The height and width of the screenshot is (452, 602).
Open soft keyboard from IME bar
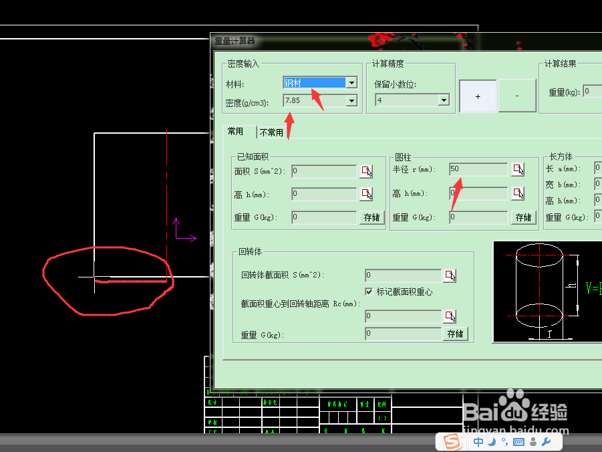518,442
